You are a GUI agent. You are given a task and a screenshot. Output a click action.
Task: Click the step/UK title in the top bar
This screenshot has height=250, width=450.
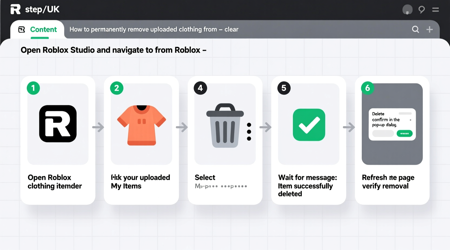[x=42, y=9]
